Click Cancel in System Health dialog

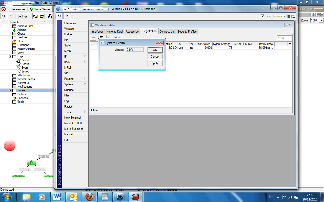coord(155,57)
